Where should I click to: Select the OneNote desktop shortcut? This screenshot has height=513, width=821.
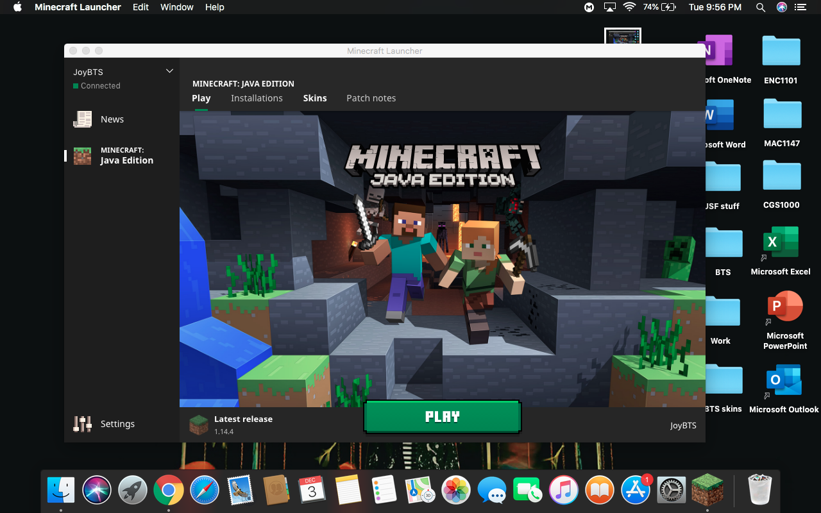[x=718, y=51]
